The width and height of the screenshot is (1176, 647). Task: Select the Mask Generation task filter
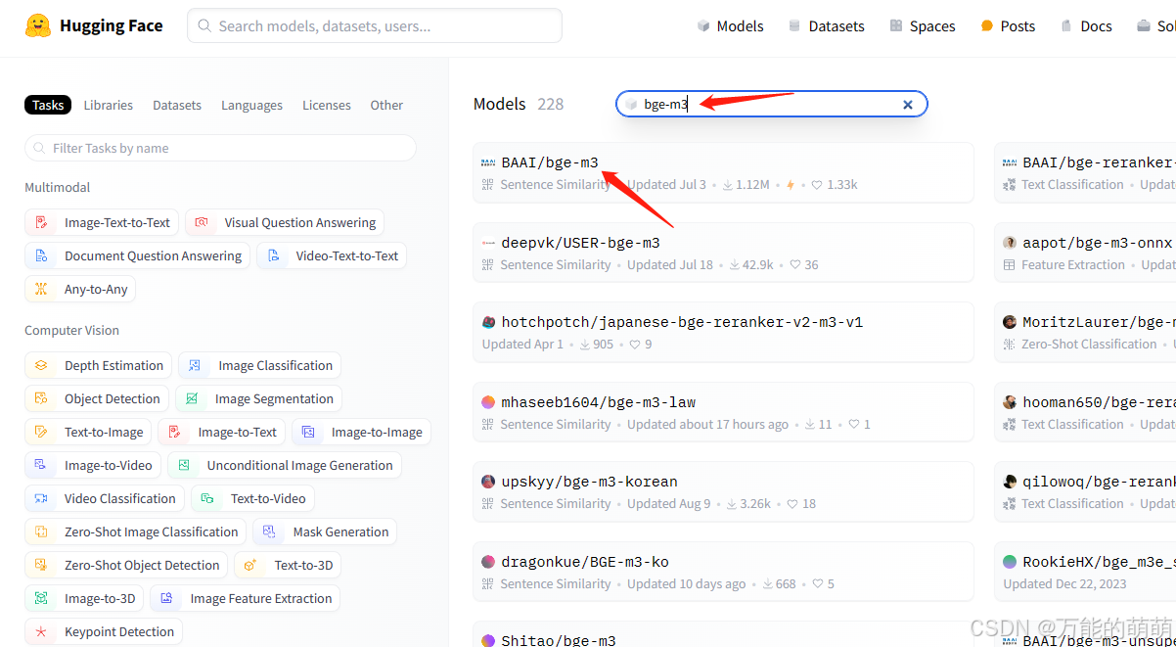click(x=325, y=531)
